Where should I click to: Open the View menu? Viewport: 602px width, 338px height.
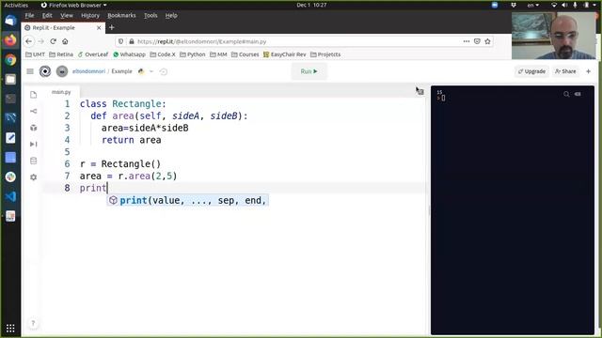point(67,15)
